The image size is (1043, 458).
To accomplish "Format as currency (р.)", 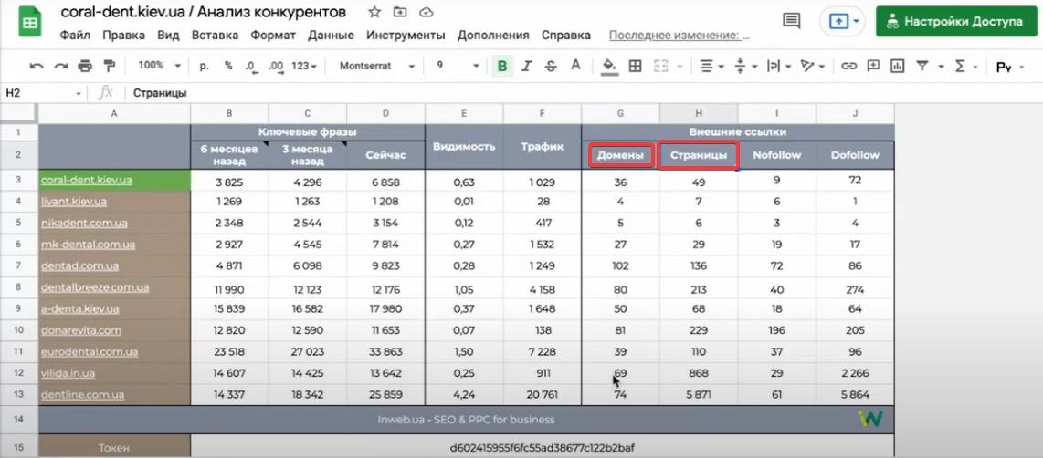I will point(204,66).
